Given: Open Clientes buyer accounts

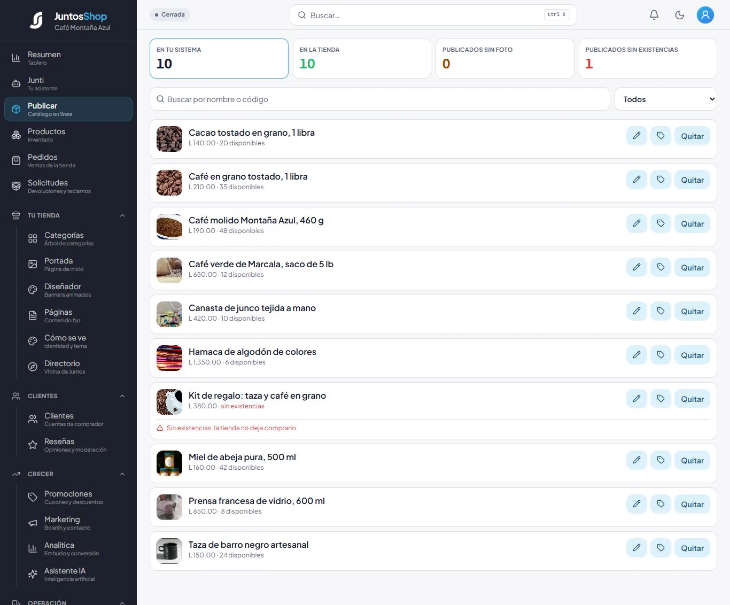Looking at the screenshot, I should [77, 419].
